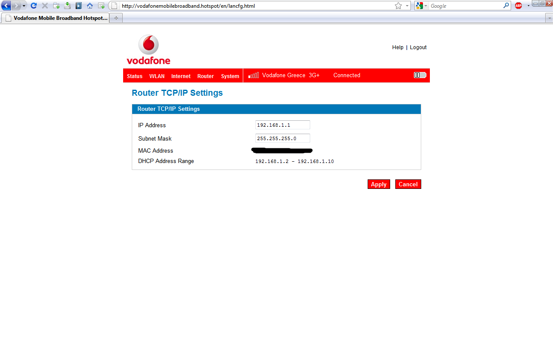
Task: Reload the page with the refresh icon
Action: 34,6
